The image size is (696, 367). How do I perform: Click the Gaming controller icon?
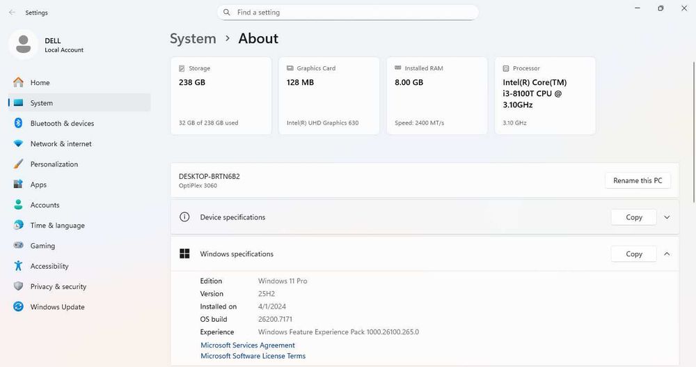tap(18, 246)
